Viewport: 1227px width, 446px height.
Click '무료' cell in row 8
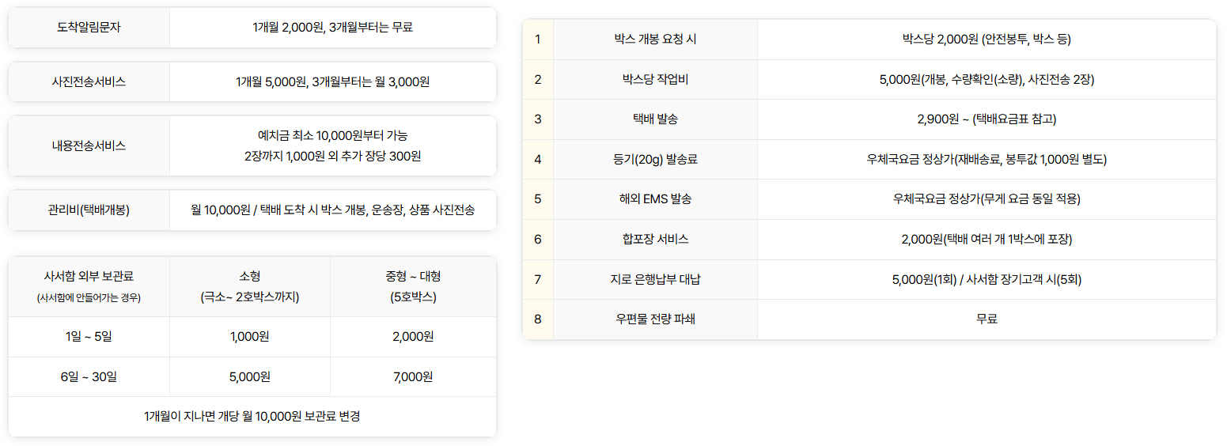(x=987, y=319)
